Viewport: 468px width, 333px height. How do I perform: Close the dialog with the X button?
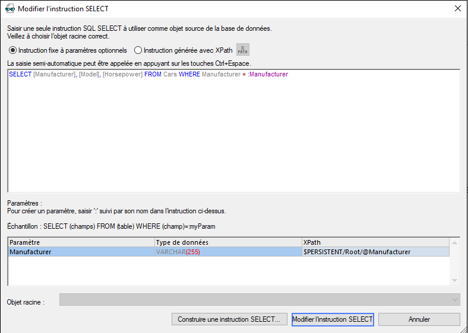click(x=457, y=8)
